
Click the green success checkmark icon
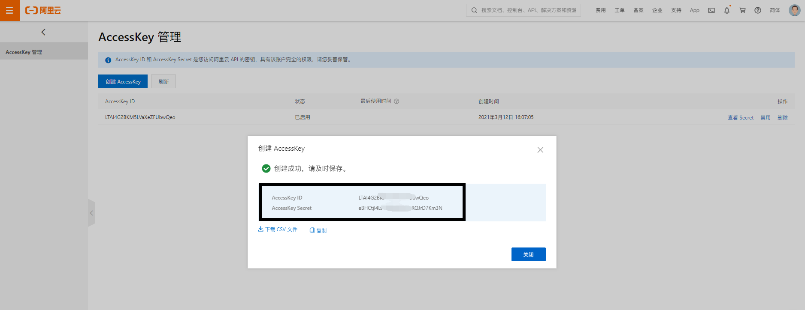(266, 168)
